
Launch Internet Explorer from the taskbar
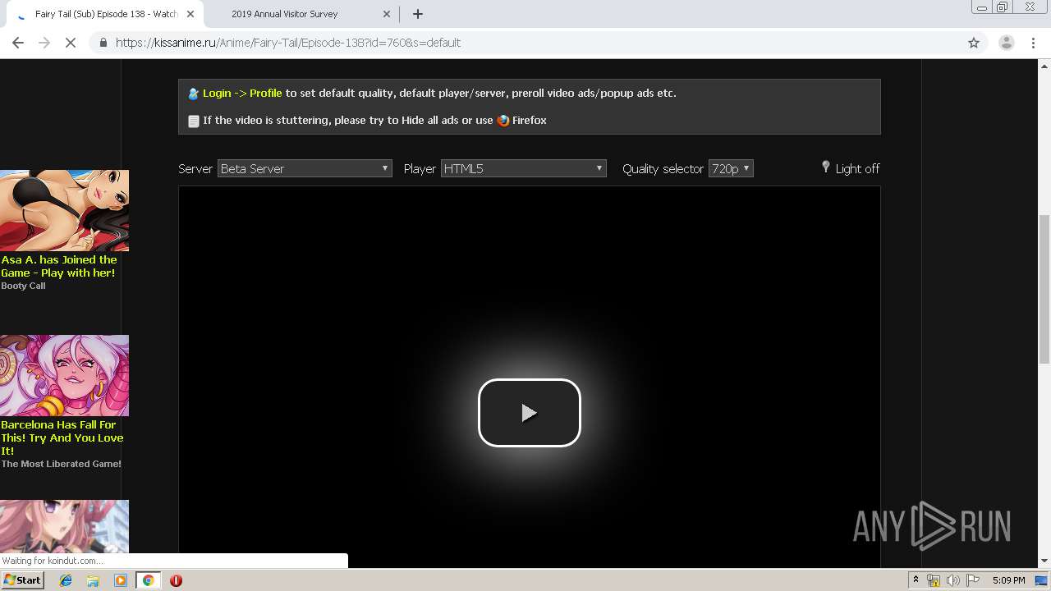[66, 580]
